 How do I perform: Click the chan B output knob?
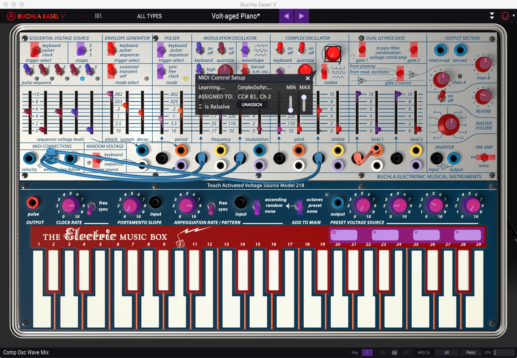point(483,65)
